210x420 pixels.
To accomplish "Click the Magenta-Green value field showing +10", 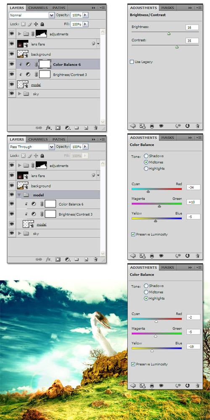I will tap(193, 202).
